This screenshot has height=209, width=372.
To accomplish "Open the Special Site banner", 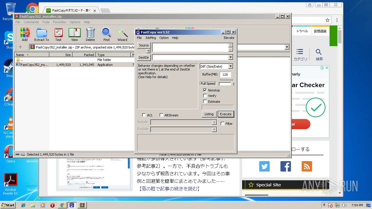I will [285, 185].
